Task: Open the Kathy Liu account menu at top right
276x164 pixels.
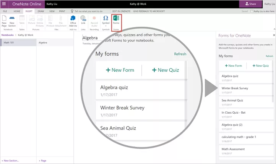Action: click(270, 4)
